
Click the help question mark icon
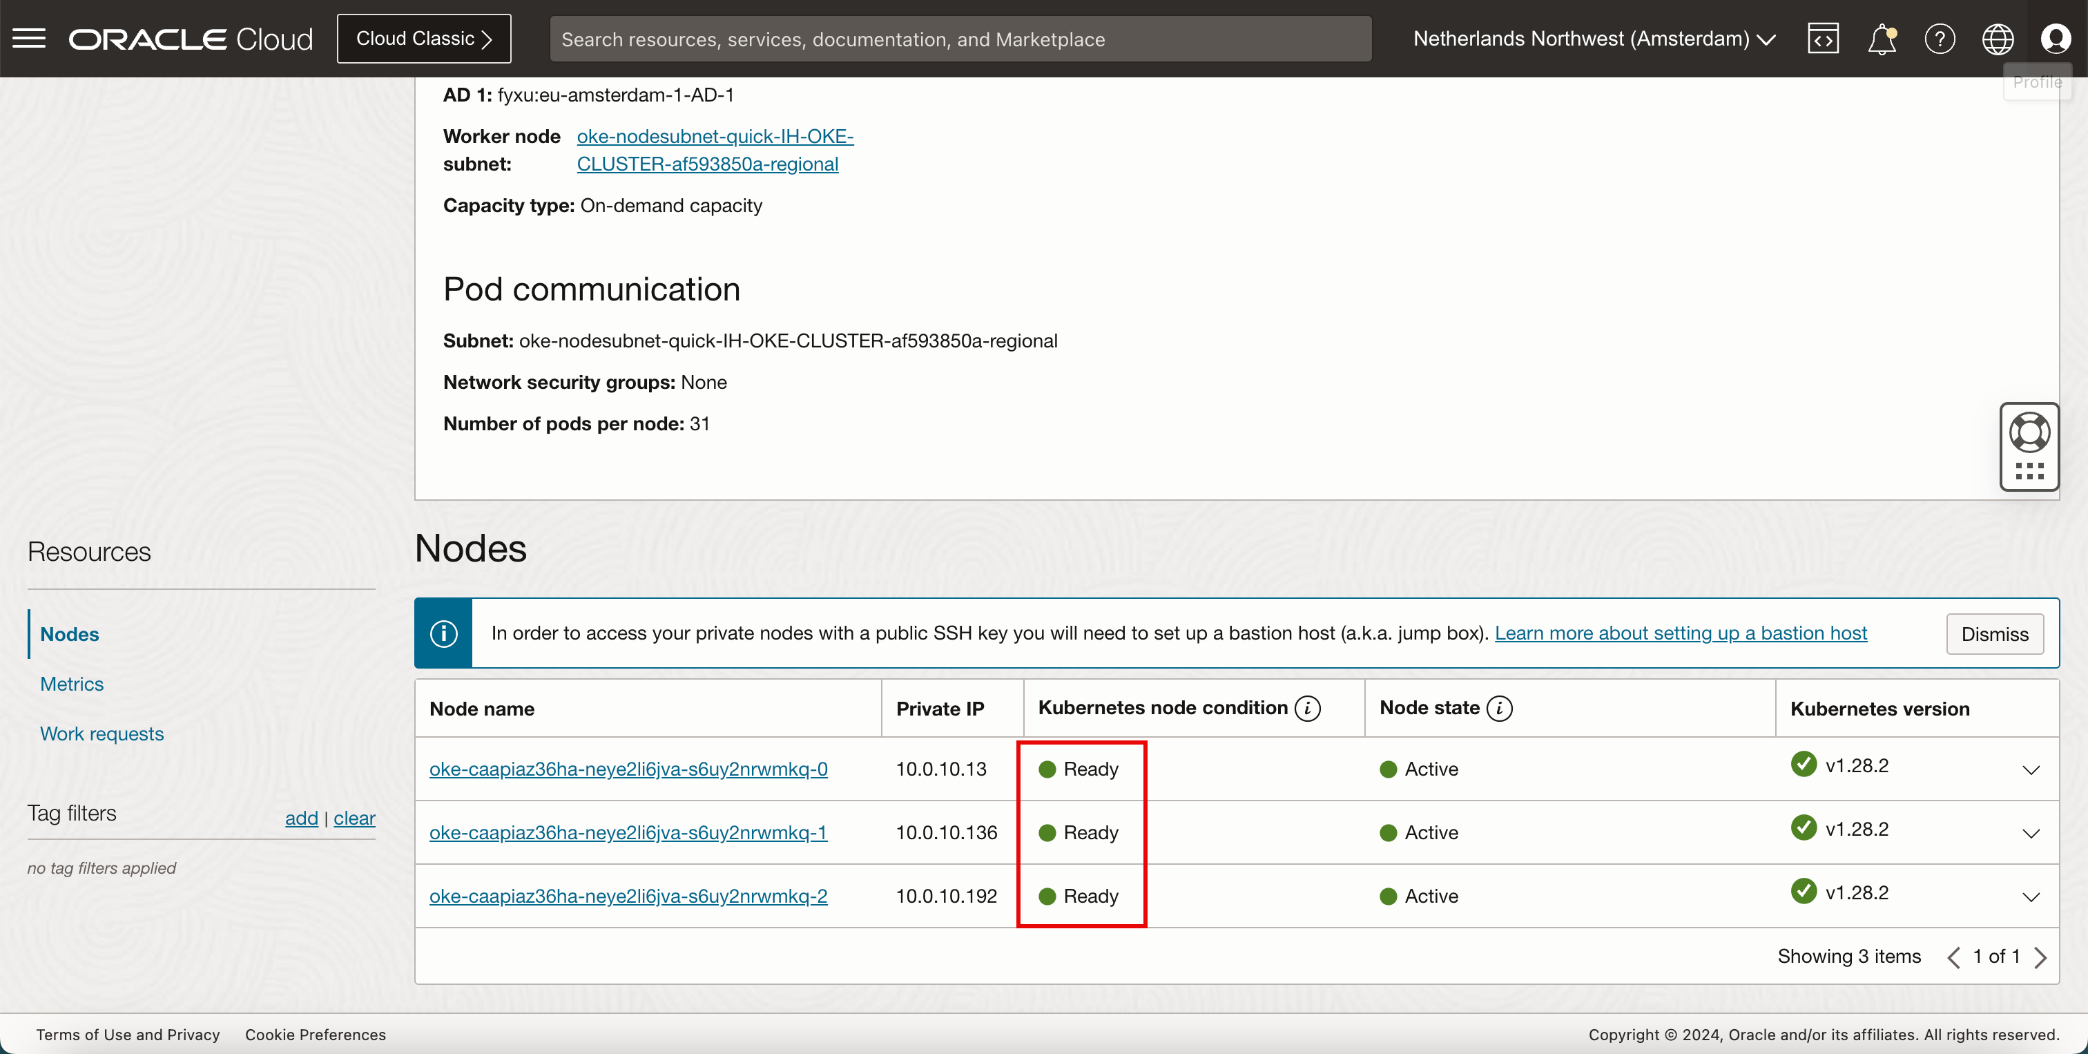pyautogui.click(x=1939, y=38)
